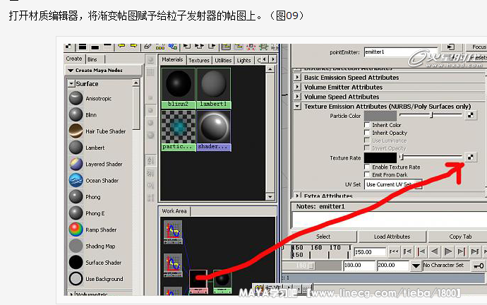Toggle the Invert Opacity checkbox

coord(367,148)
